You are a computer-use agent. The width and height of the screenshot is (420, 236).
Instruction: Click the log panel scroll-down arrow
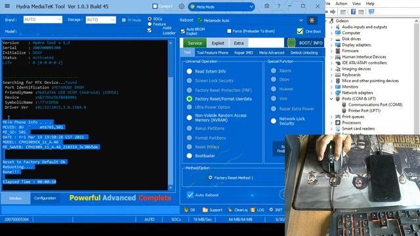pyautogui.click(x=171, y=187)
